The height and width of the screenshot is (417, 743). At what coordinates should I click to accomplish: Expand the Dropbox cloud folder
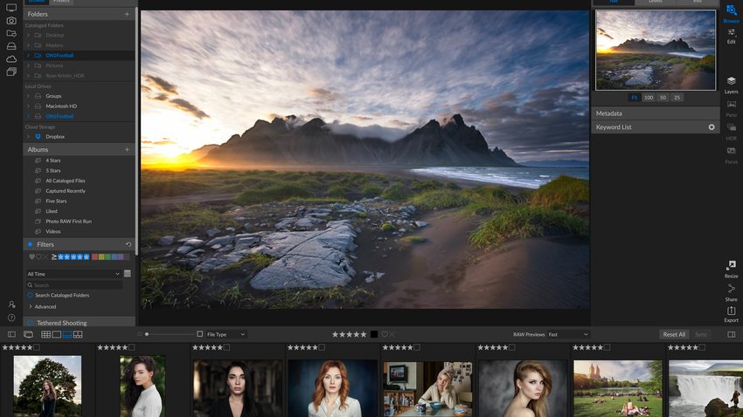pos(28,137)
